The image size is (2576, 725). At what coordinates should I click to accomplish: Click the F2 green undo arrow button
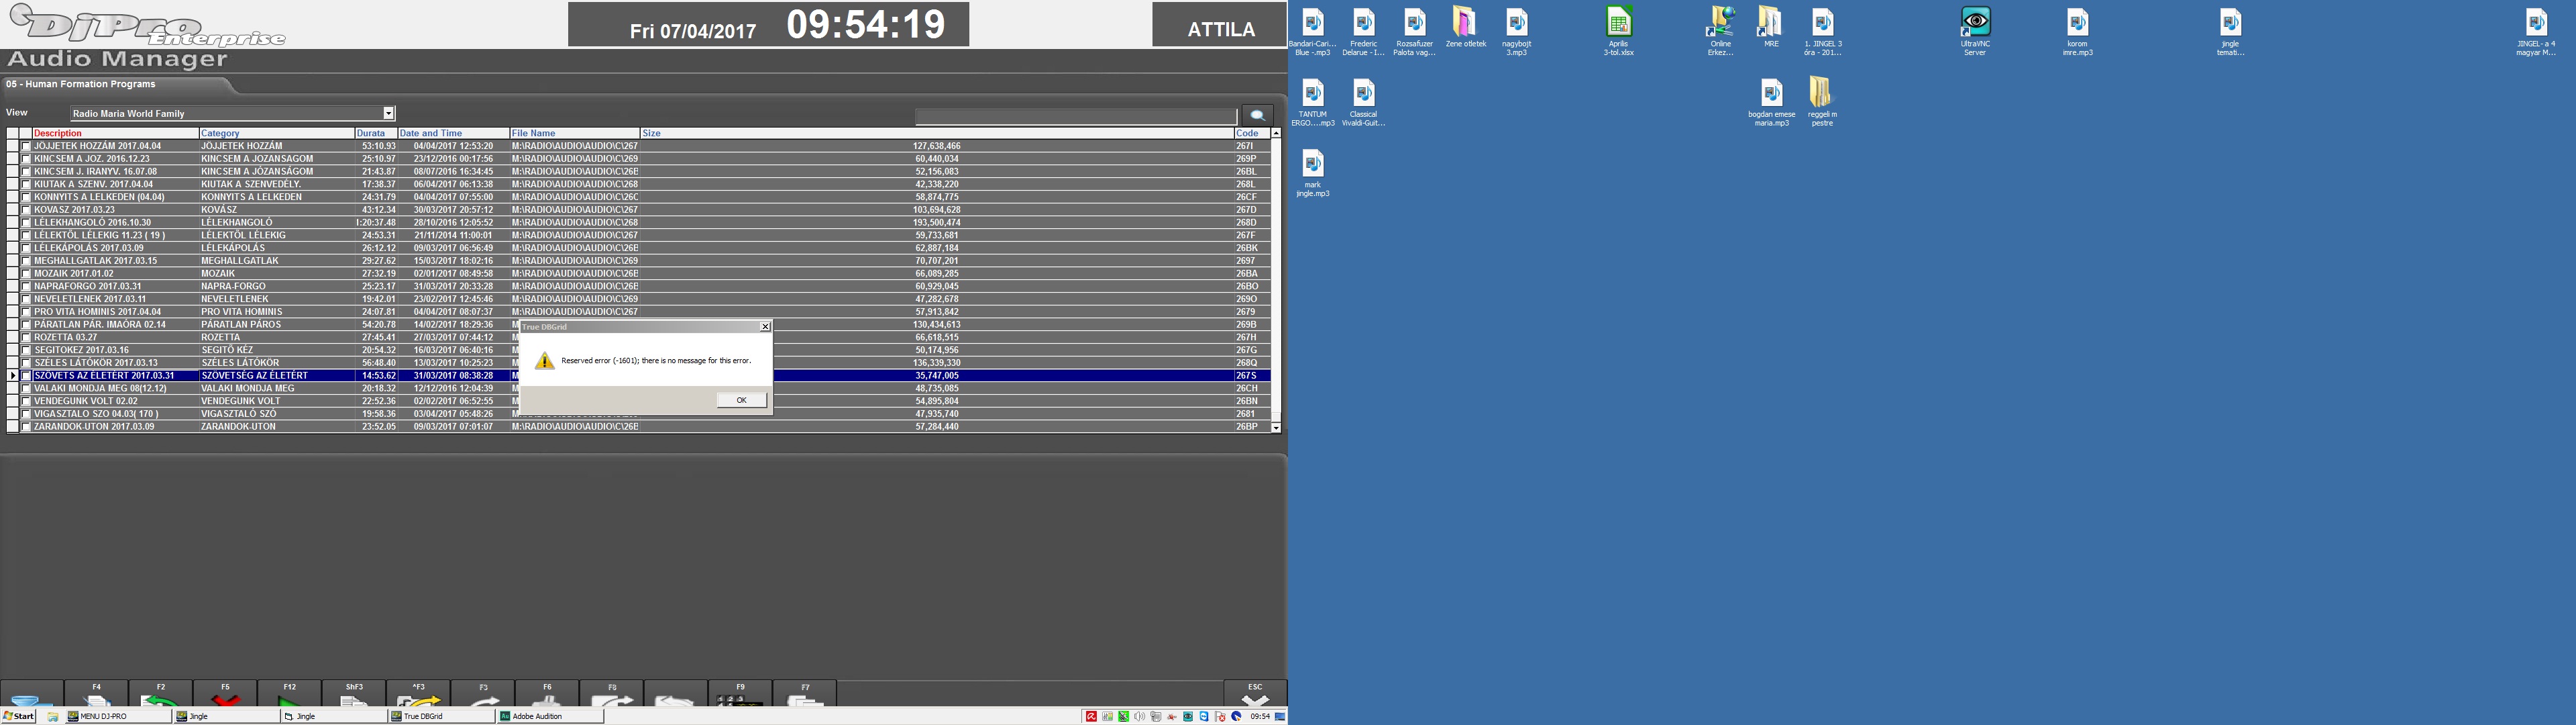160,695
